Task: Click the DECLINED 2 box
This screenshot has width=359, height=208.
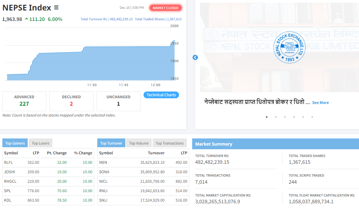Action: point(71,101)
